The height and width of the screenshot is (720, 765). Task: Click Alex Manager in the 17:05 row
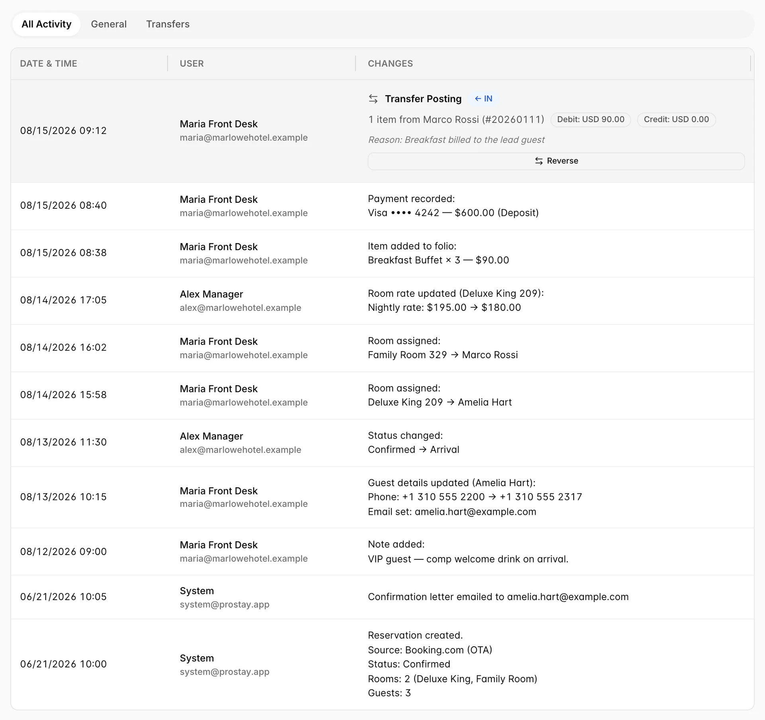click(211, 294)
